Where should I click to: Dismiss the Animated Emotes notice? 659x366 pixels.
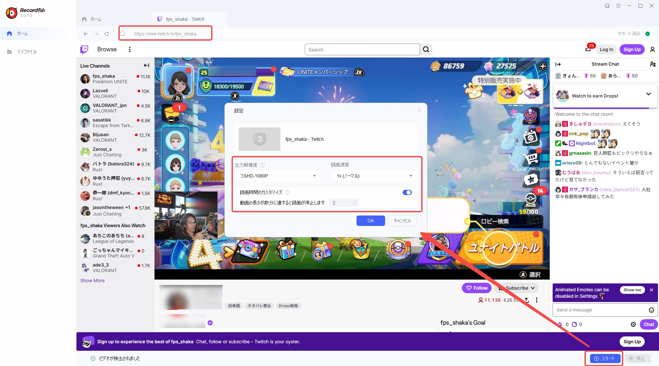652,290
